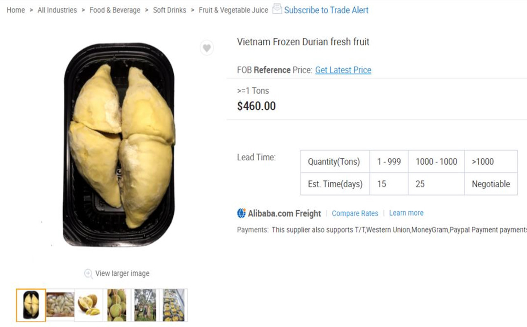Screen dimensions: 527x327
Task: Open All Industries breadcrumb
Action: click(x=57, y=10)
